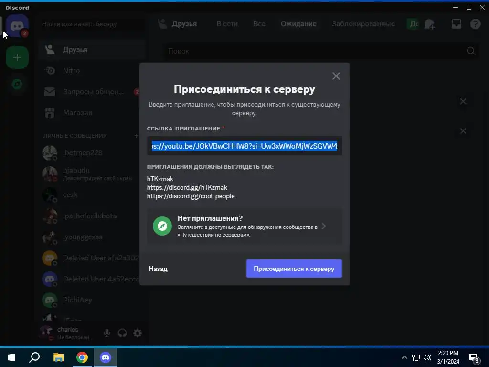Screen dimensions: 489x367
Task: Click the Join Server button (Присоединиться к серверу)
Action: [294, 269]
